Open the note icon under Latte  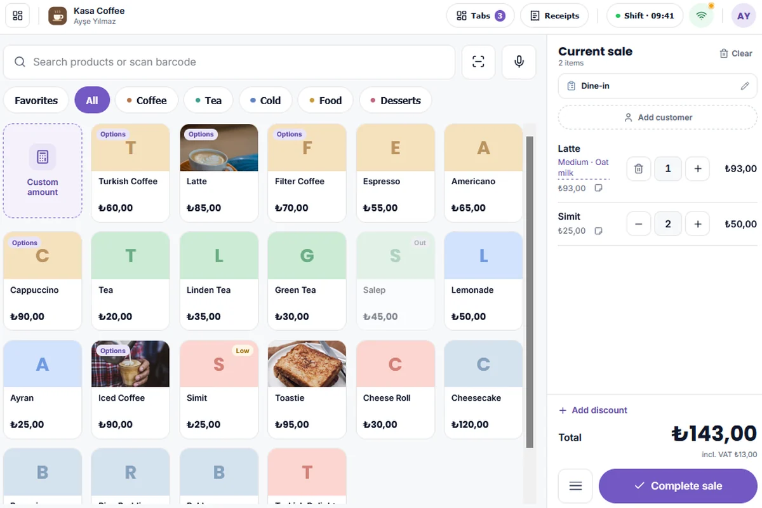598,189
